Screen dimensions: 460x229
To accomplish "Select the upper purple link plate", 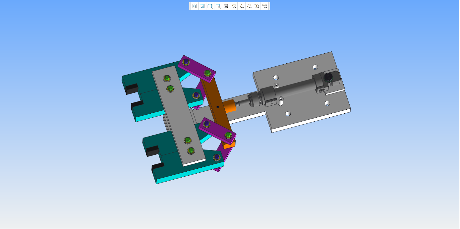I will 197,67.
